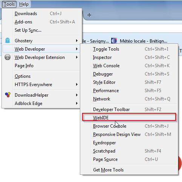Expand the Adblock Edge submenu arrow
This screenshot has height=182, width=182.
77,103
